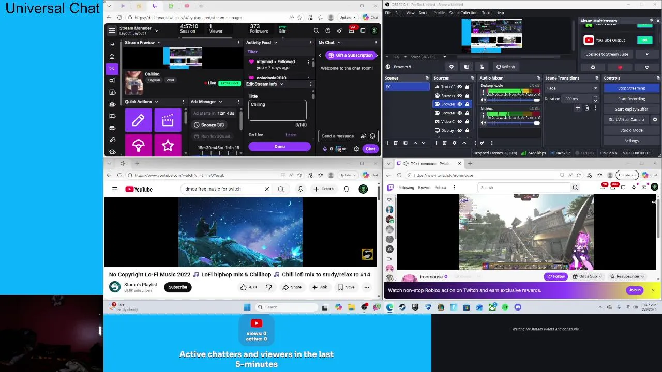The width and height of the screenshot is (662, 372).
Task: Click YouTube voice search microphone
Action: (300, 189)
